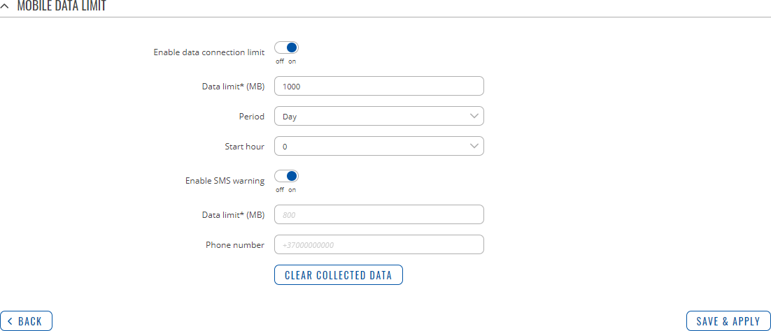
Task: Click the left arrow icon in the Back button
Action: (10, 321)
